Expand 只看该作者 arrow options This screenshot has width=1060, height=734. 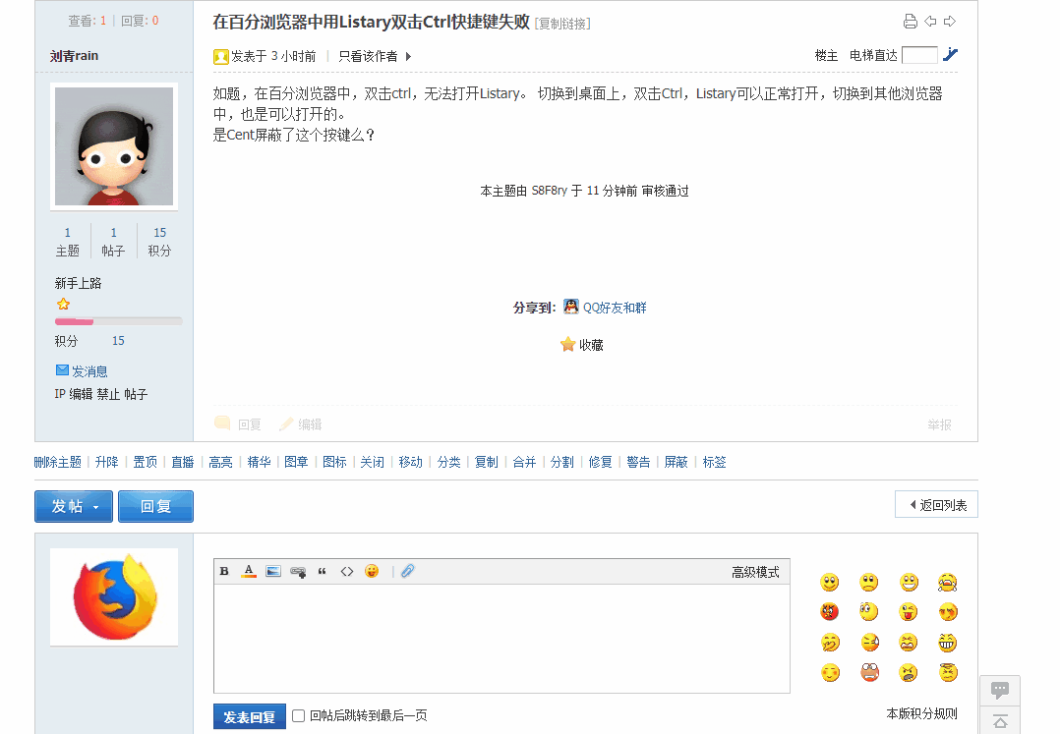408,57
